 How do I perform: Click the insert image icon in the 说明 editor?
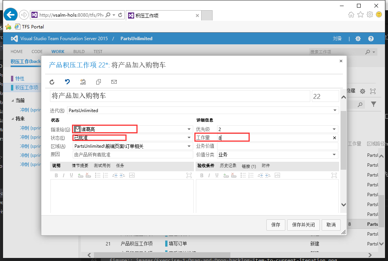coord(132,175)
